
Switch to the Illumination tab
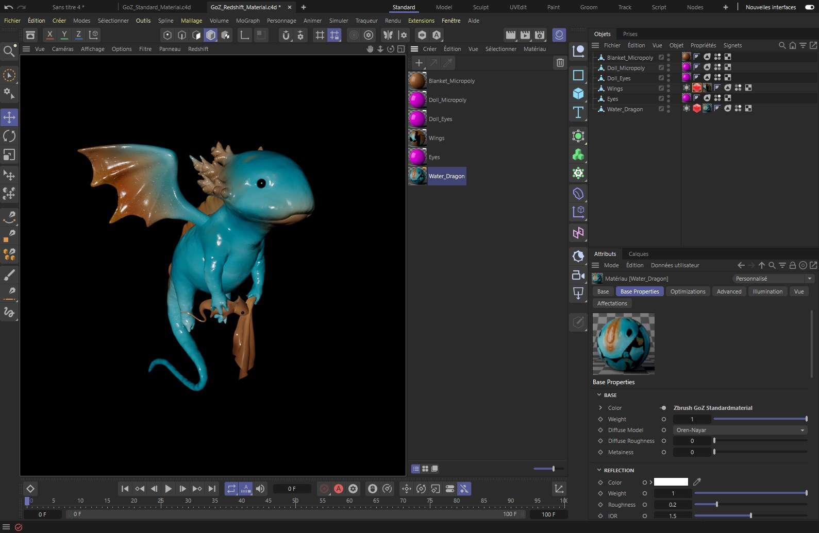coord(767,291)
